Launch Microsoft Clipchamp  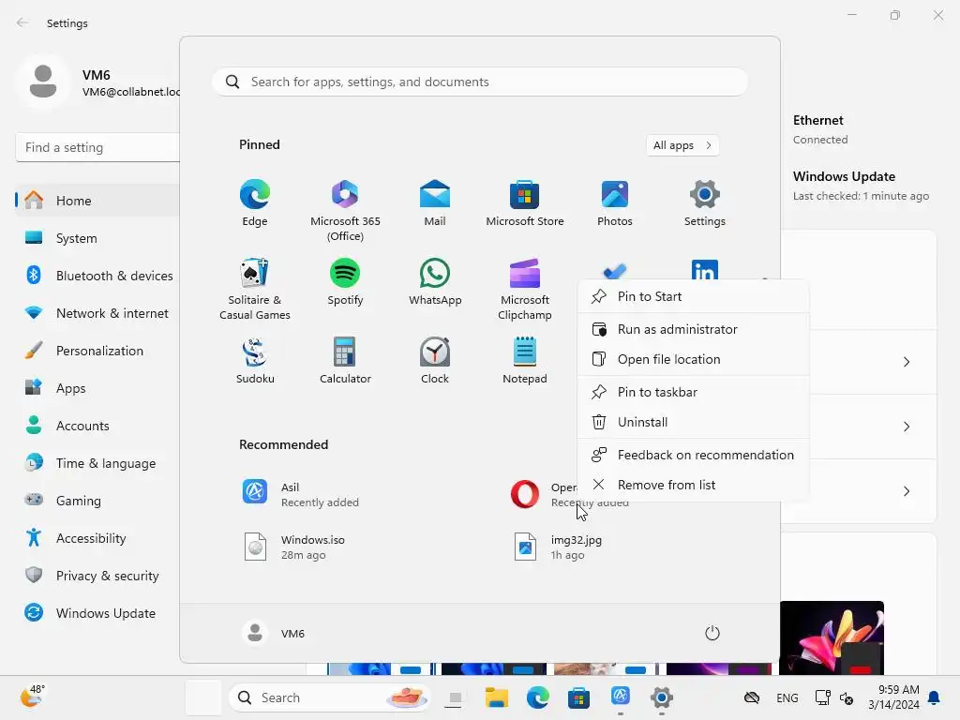click(525, 289)
